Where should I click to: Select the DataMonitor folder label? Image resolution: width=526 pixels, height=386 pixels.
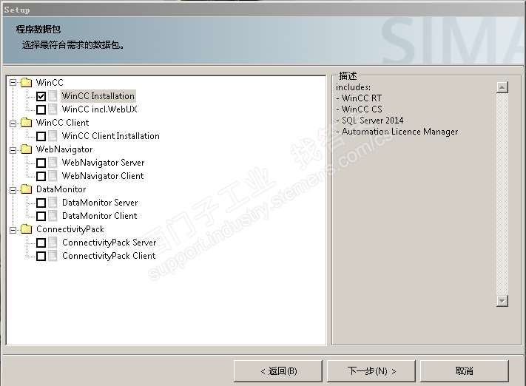point(61,189)
